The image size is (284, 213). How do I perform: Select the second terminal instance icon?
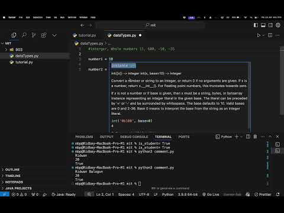pos(277,151)
